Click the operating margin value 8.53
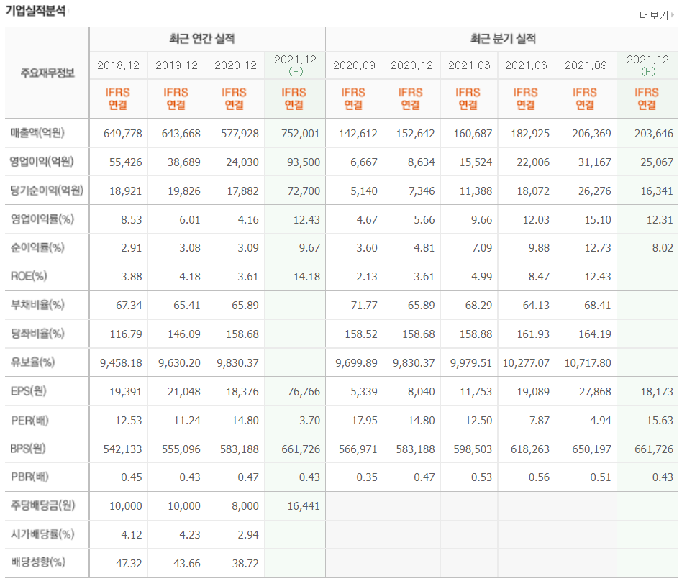Viewport: 687px width, 586px height. point(132,220)
